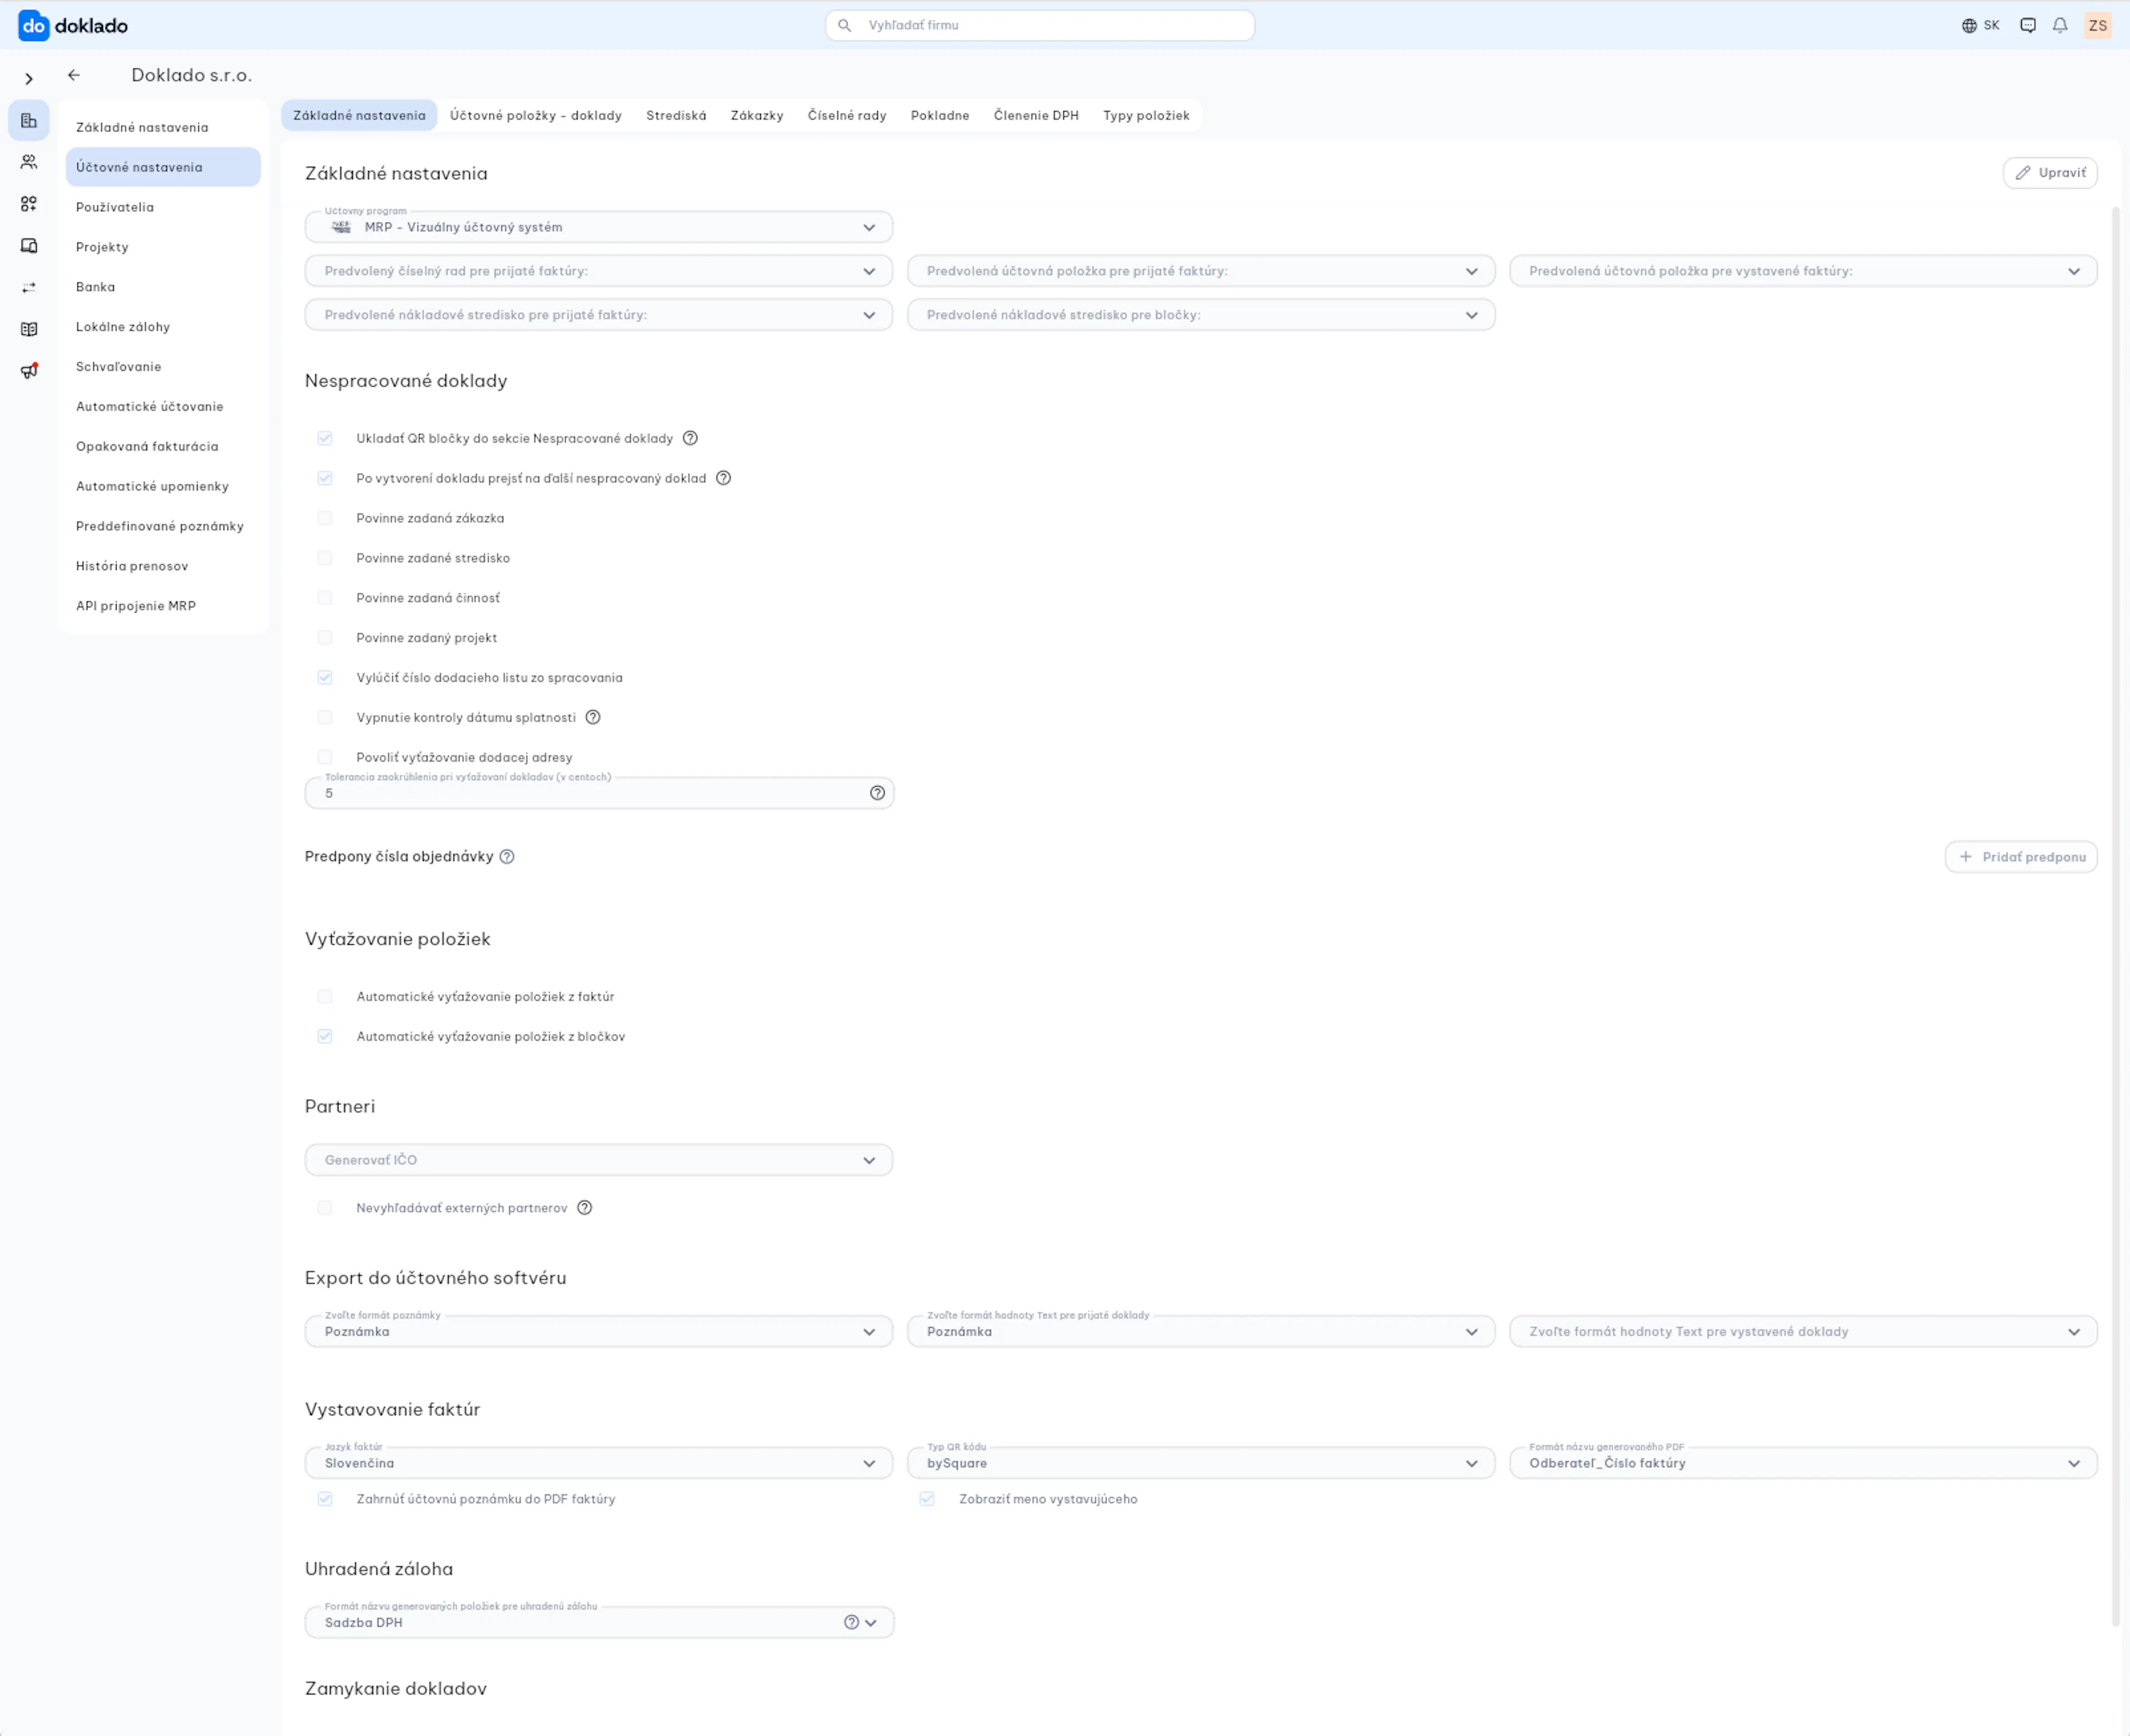Screen dimensions: 2130x1736
Task: Show help for Predpony čísla objednávky
Action: 507,857
